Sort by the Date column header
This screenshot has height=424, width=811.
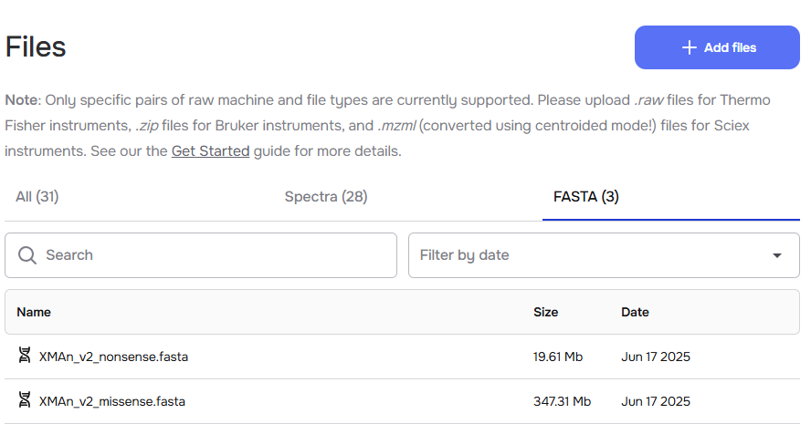pyautogui.click(x=635, y=312)
